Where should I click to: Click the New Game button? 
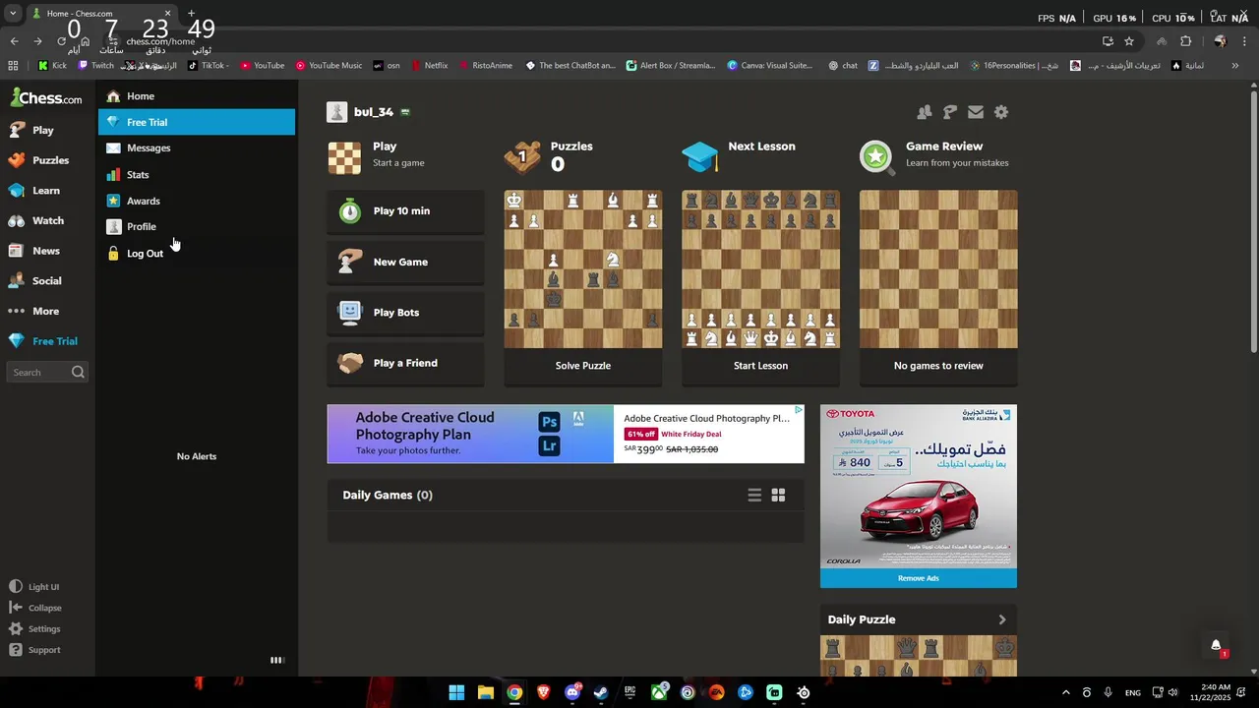tap(405, 263)
